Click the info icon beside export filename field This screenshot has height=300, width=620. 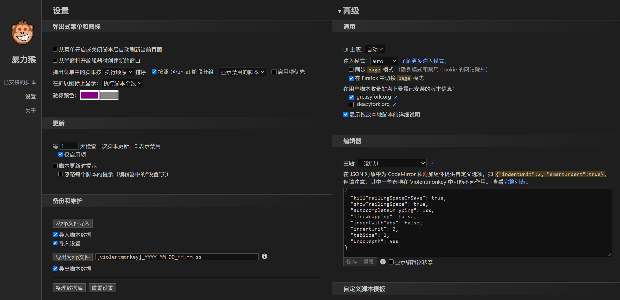[264, 256]
